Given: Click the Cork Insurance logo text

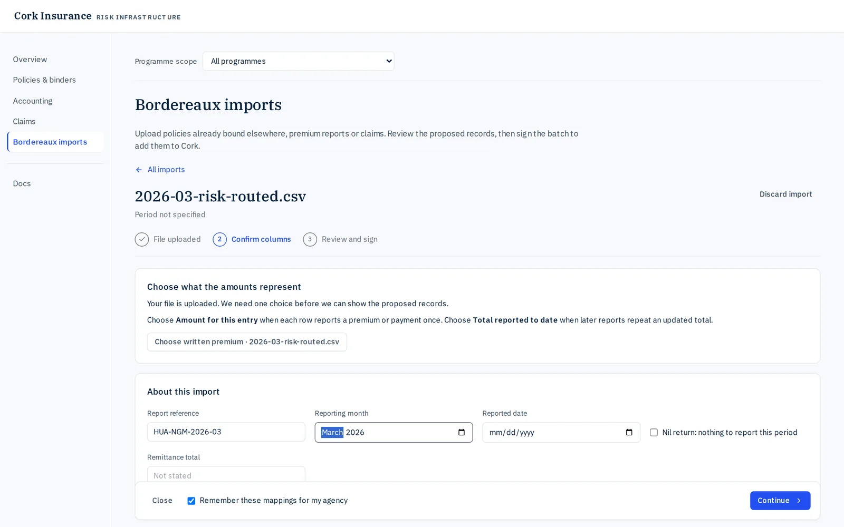Looking at the screenshot, I should (53, 16).
